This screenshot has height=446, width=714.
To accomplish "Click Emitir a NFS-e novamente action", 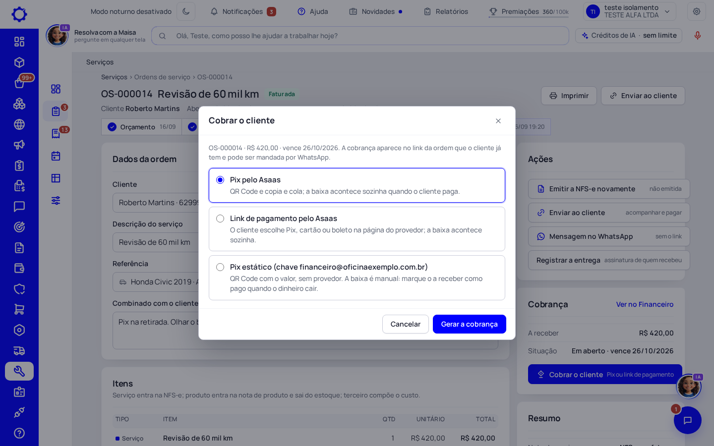I will point(609,189).
